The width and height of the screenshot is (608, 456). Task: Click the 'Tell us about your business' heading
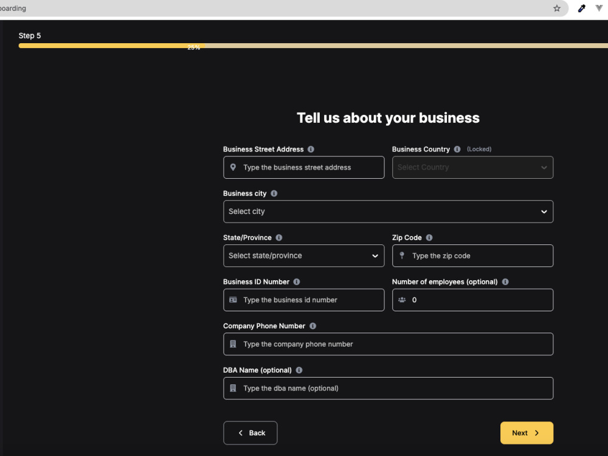pyautogui.click(x=388, y=118)
